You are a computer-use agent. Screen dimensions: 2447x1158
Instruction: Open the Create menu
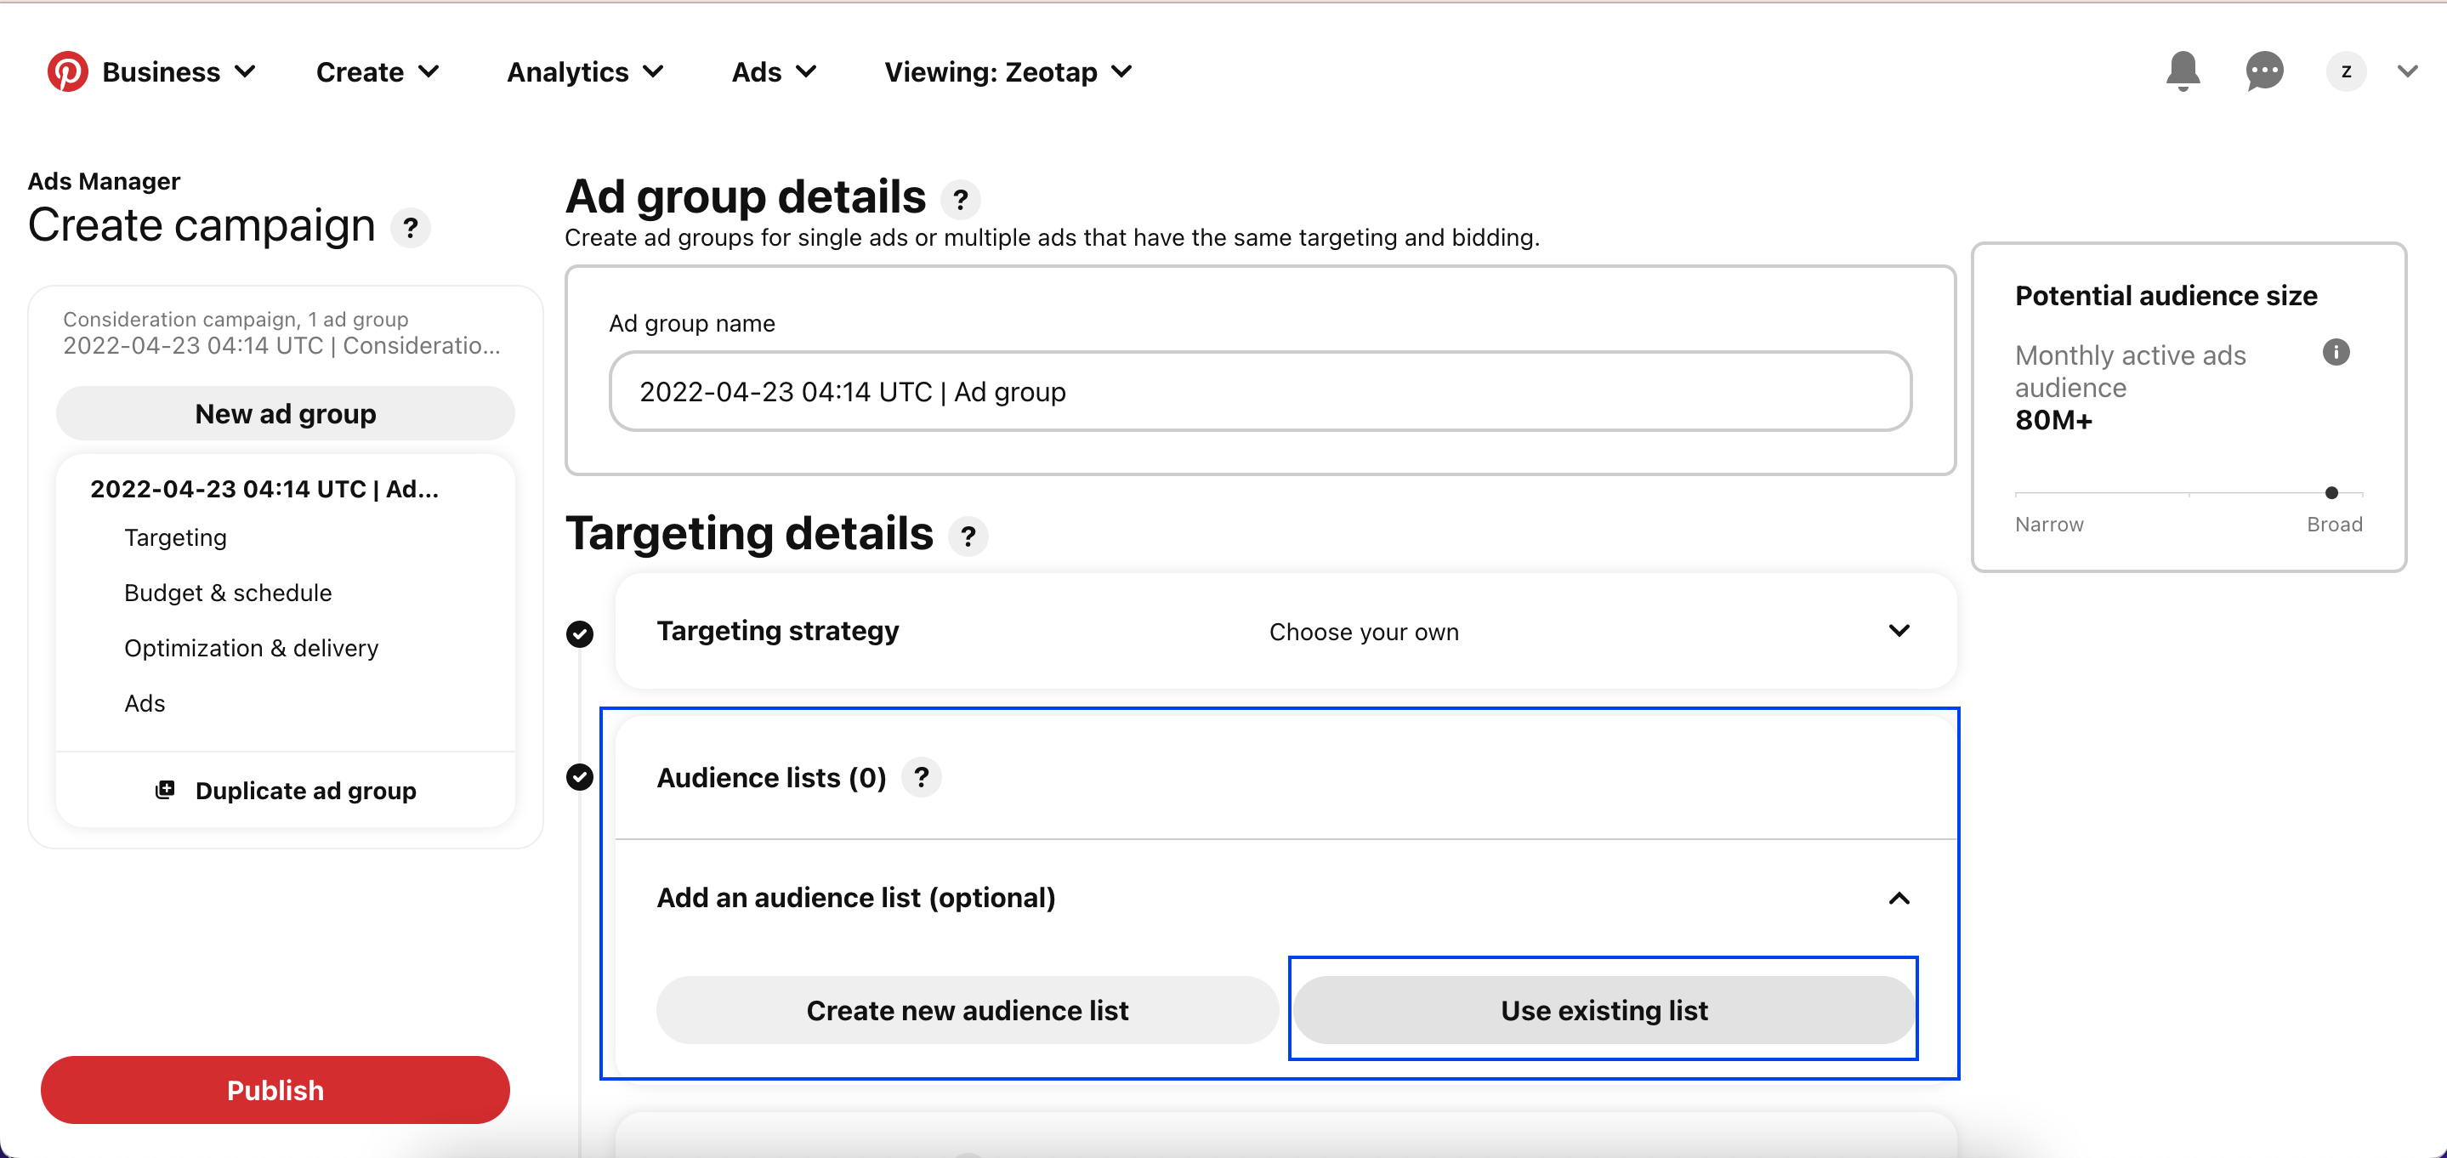378,71
